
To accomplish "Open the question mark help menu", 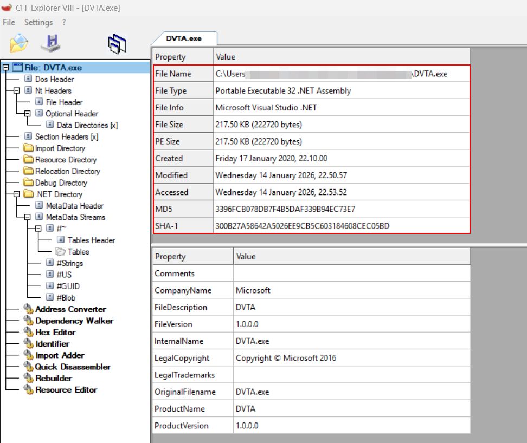I will [64, 22].
